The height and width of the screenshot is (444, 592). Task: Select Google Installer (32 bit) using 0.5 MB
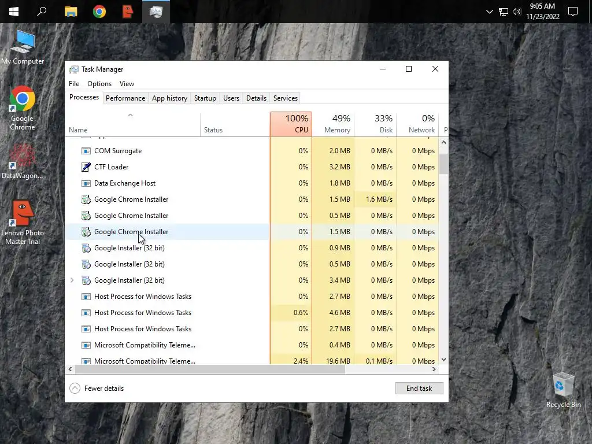point(129,264)
